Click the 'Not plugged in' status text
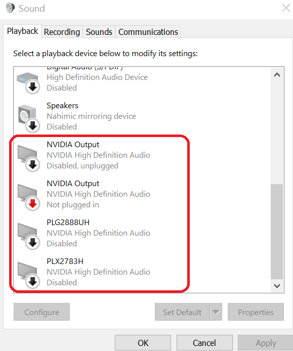Screen dimensions: 293x351 [73, 205]
